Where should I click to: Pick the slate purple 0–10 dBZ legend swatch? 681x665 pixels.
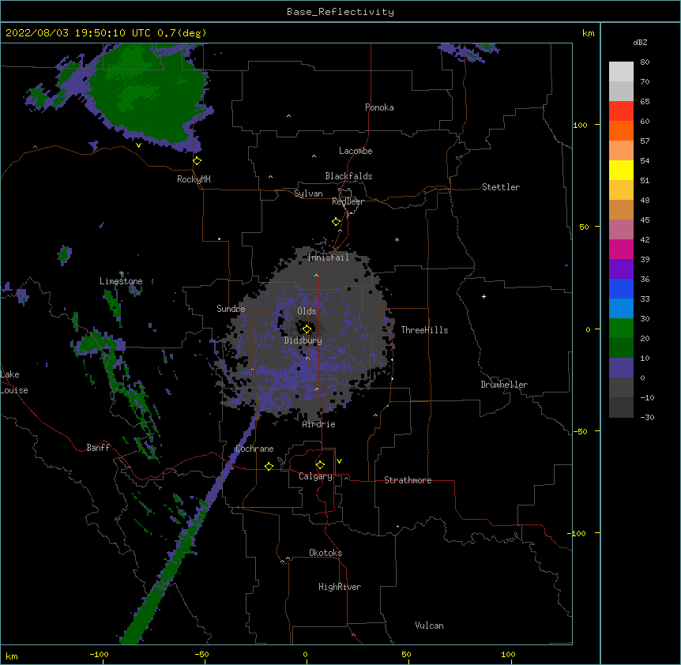(x=621, y=368)
